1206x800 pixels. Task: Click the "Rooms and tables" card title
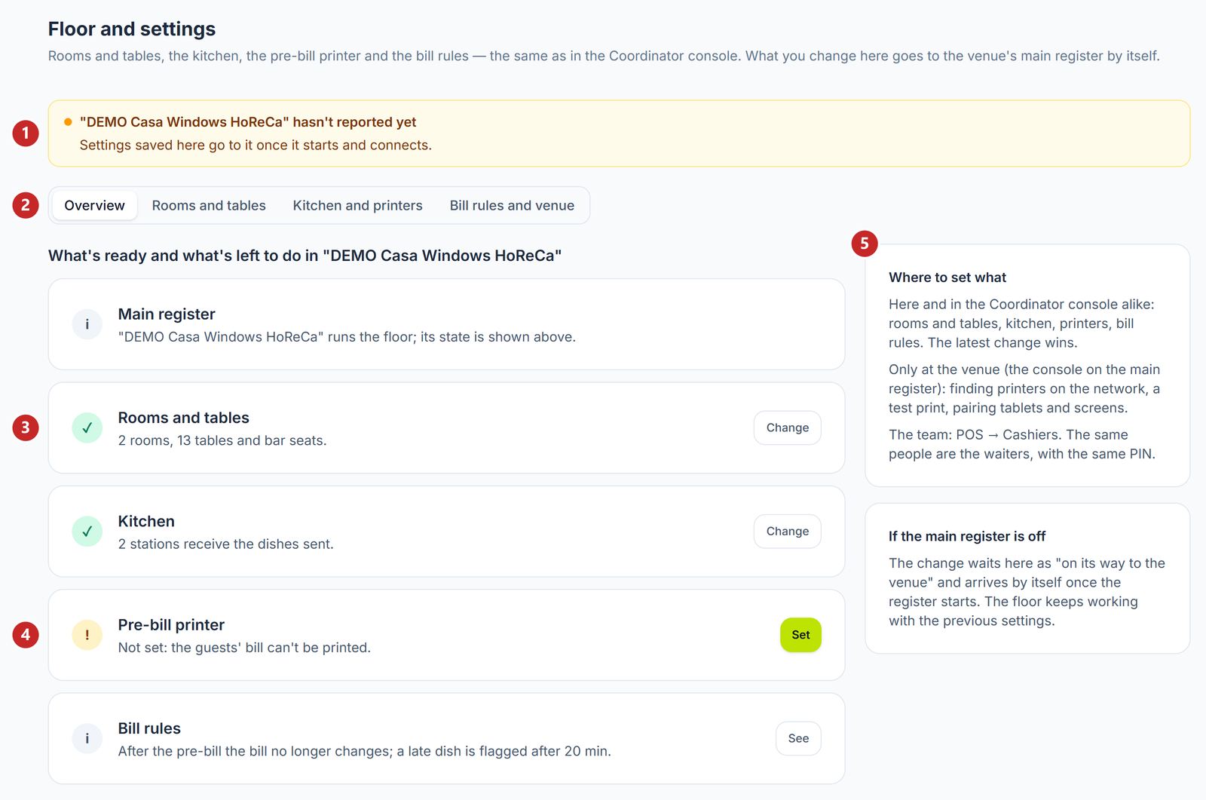click(x=183, y=418)
